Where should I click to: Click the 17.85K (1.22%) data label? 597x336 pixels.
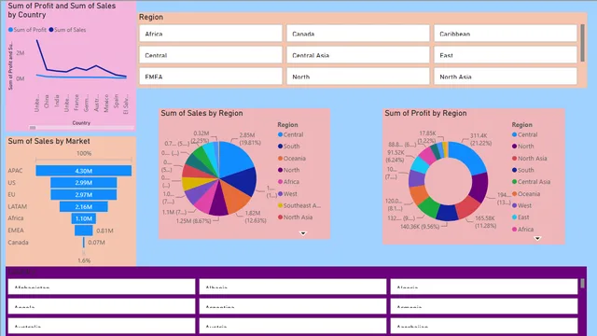tap(427, 137)
